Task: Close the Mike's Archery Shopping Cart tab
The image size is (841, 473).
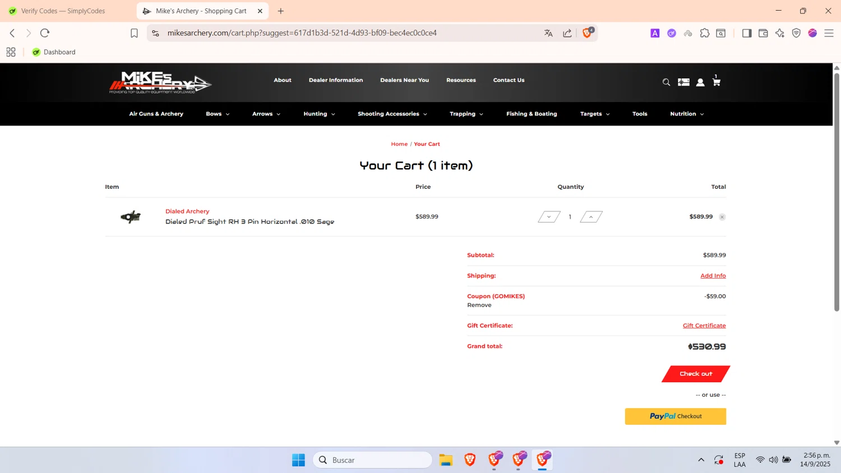Action: (260, 11)
